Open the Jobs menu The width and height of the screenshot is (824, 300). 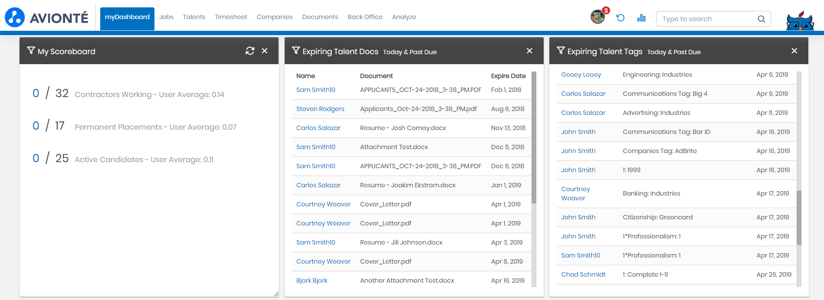(x=166, y=17)
